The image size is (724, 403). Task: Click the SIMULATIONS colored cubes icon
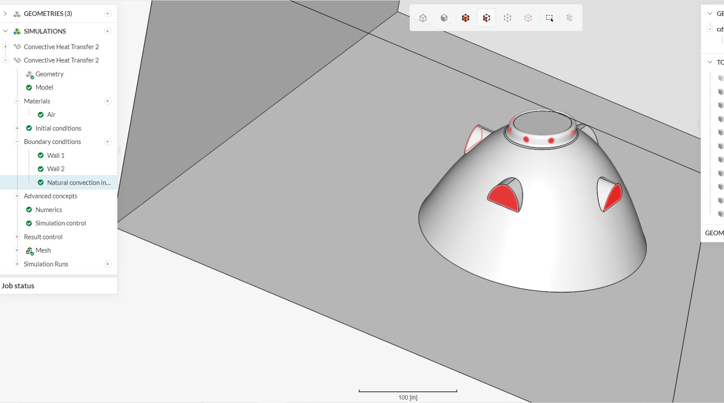click(17, 31)
